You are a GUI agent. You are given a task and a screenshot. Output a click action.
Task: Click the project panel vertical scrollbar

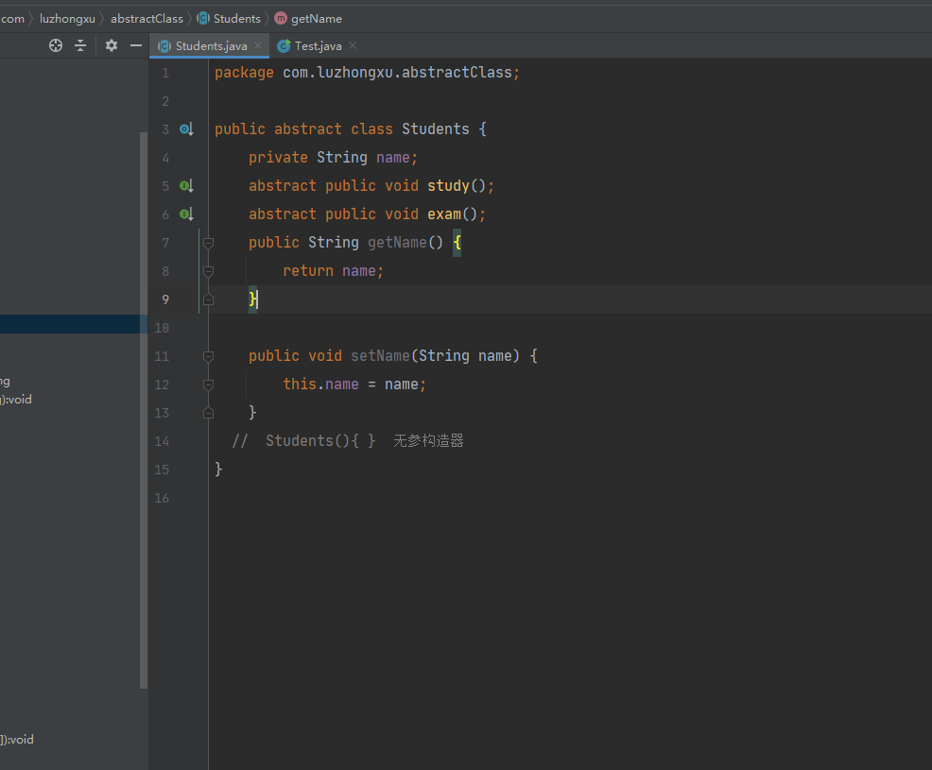click(144, 410)
